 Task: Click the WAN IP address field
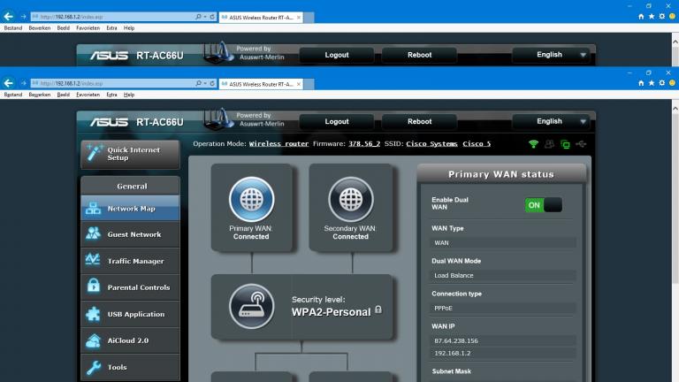pyautogui.click(x=503, y=340)
